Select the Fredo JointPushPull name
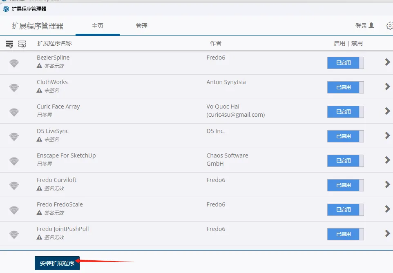Image resolution: width=393 pixels, height=273 pixels. [63, 229]
